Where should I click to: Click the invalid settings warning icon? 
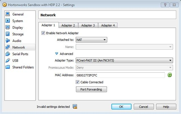(75, 107)
